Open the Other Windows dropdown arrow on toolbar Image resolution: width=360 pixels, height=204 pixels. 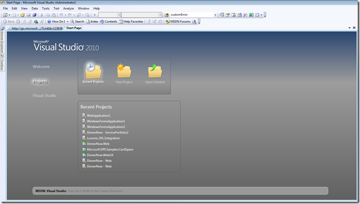[261, 15]
